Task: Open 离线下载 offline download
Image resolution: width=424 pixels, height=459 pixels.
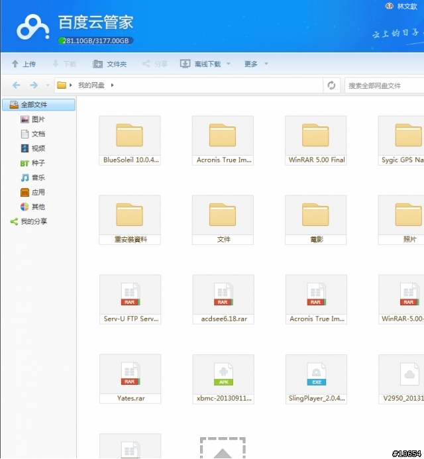Action: point(200,64)
